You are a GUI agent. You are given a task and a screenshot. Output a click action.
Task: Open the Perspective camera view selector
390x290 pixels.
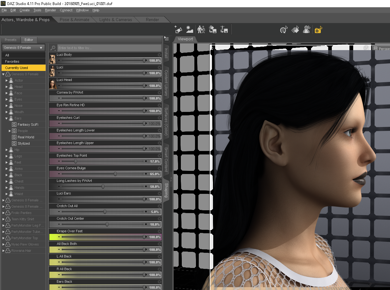pos(381,49)
